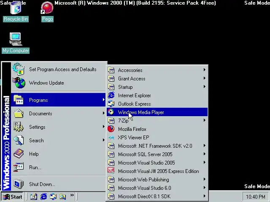
Task: Click the 7-Zip folder icon
Action: (x=111, y=120)
